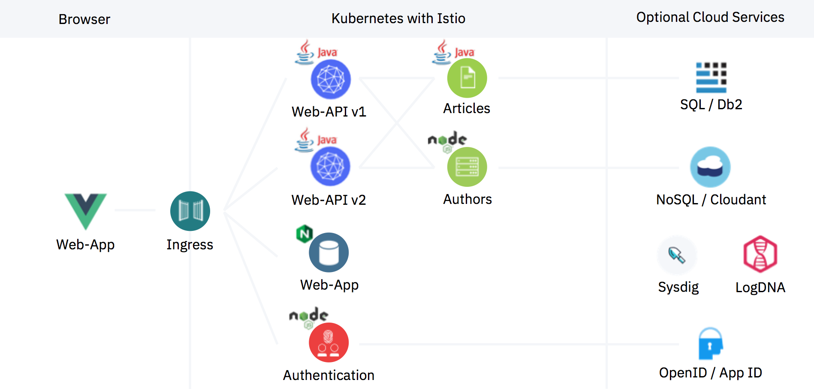Click the Node.js logo above Authentication
The image size is (814, 389).
point(309,317)
